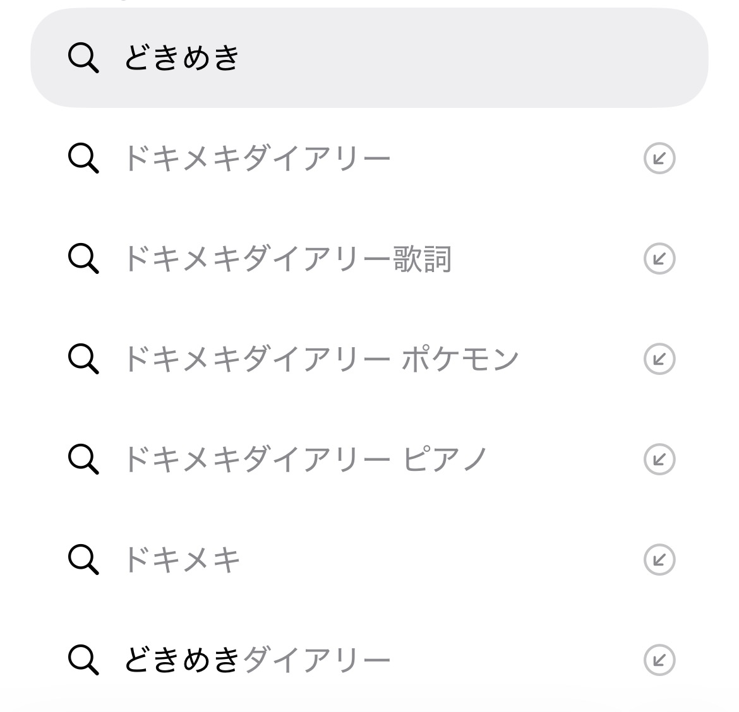Pick the どきめきダイアリー hiragana suggestion
This screenshot has width=739, height=712.
tap(257, 660)
